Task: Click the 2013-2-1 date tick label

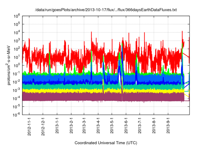Action: [71, 125]
